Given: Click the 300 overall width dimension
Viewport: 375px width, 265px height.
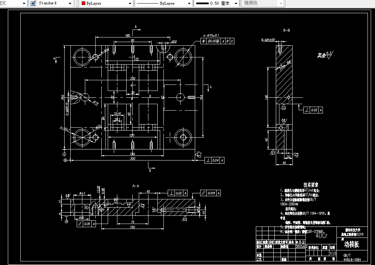Looking at the screenshot, I should pos(132,158).
